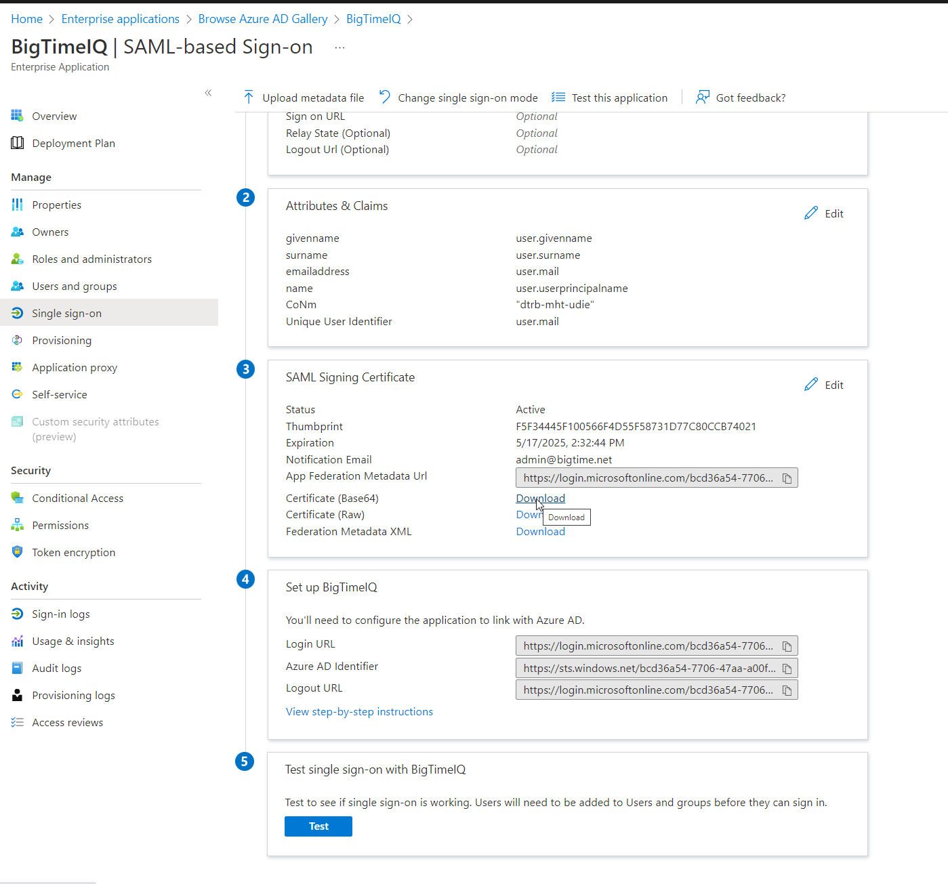This screenshot has height=884, width=948.
Task: Open Token encryption settings
Action: click(73, 552)
